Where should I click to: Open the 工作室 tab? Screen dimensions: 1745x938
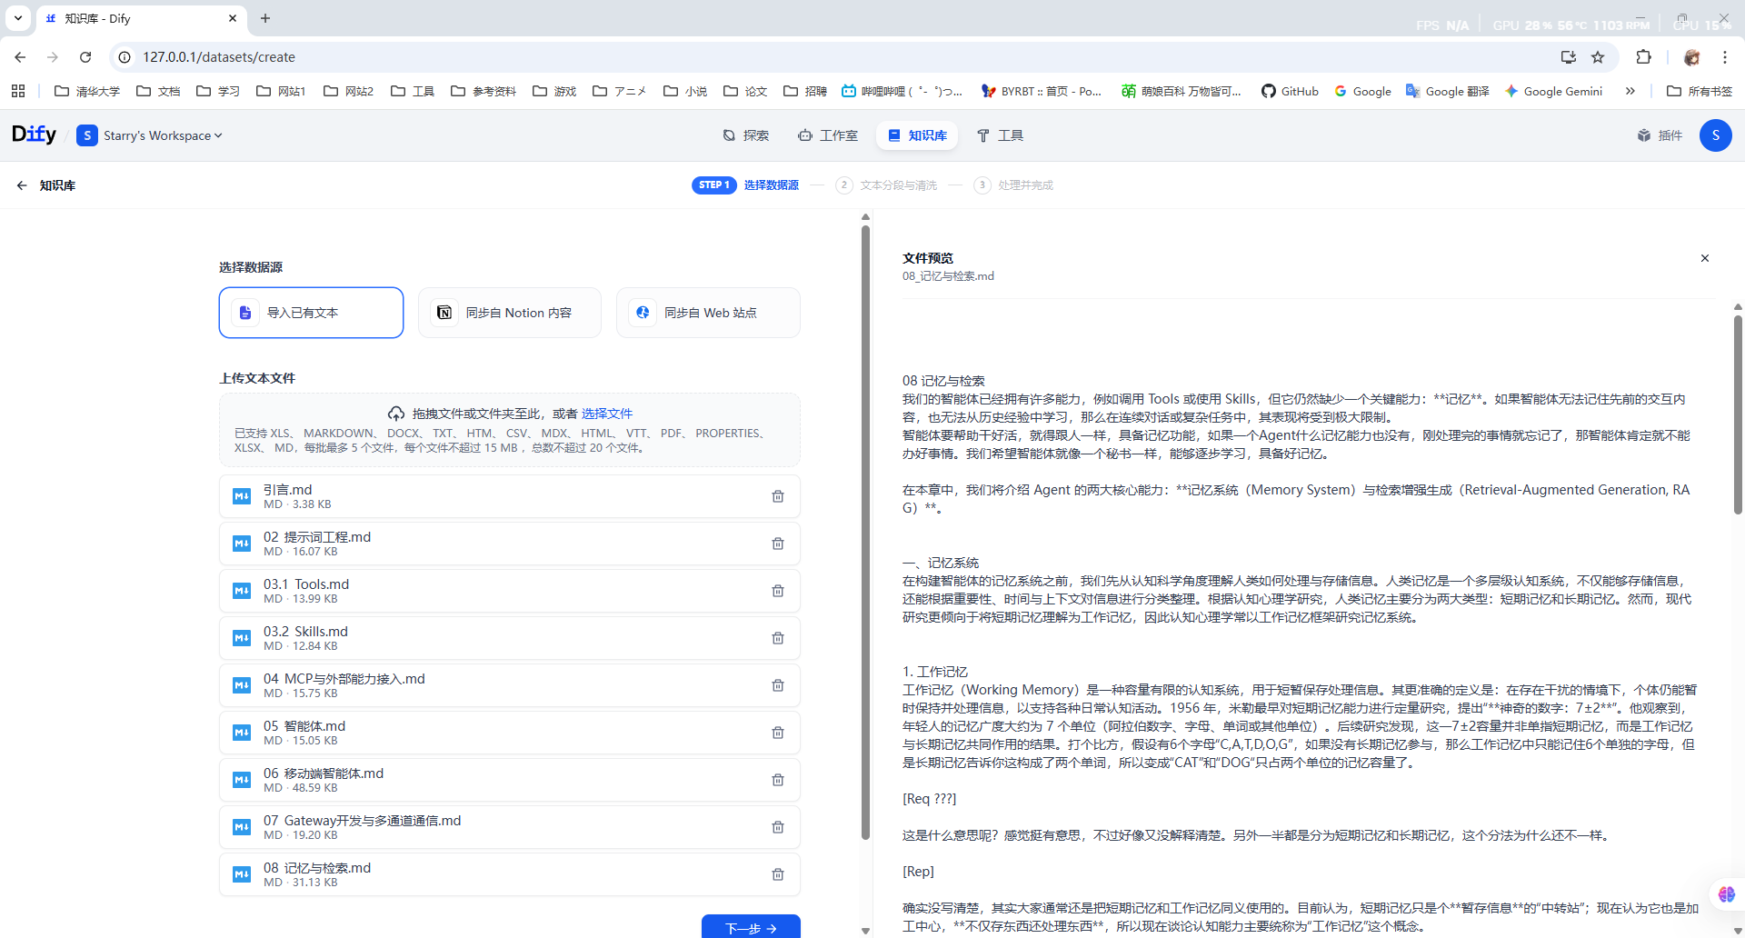[x=828, y=135]
